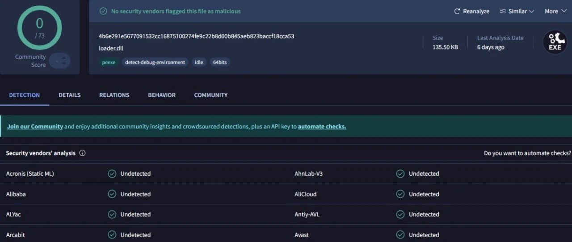The width and height of the screenshot is (572, 242).
Task: Click the Antiy-AVL undetected check icon
Action: [400, 214]
